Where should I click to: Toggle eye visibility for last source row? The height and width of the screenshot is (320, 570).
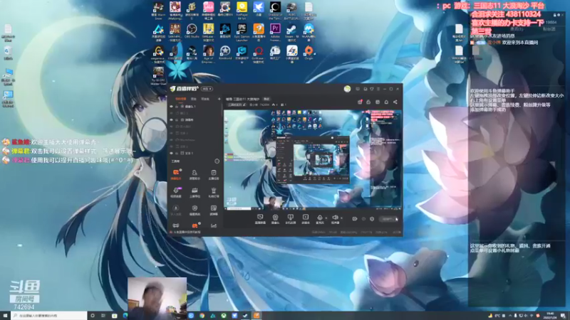pyautogui.click(x=171, y=153)
